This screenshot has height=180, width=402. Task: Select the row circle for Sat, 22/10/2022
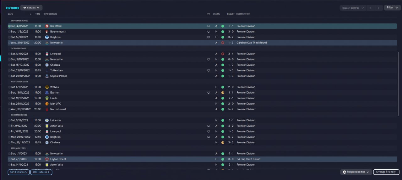[9, 70]
